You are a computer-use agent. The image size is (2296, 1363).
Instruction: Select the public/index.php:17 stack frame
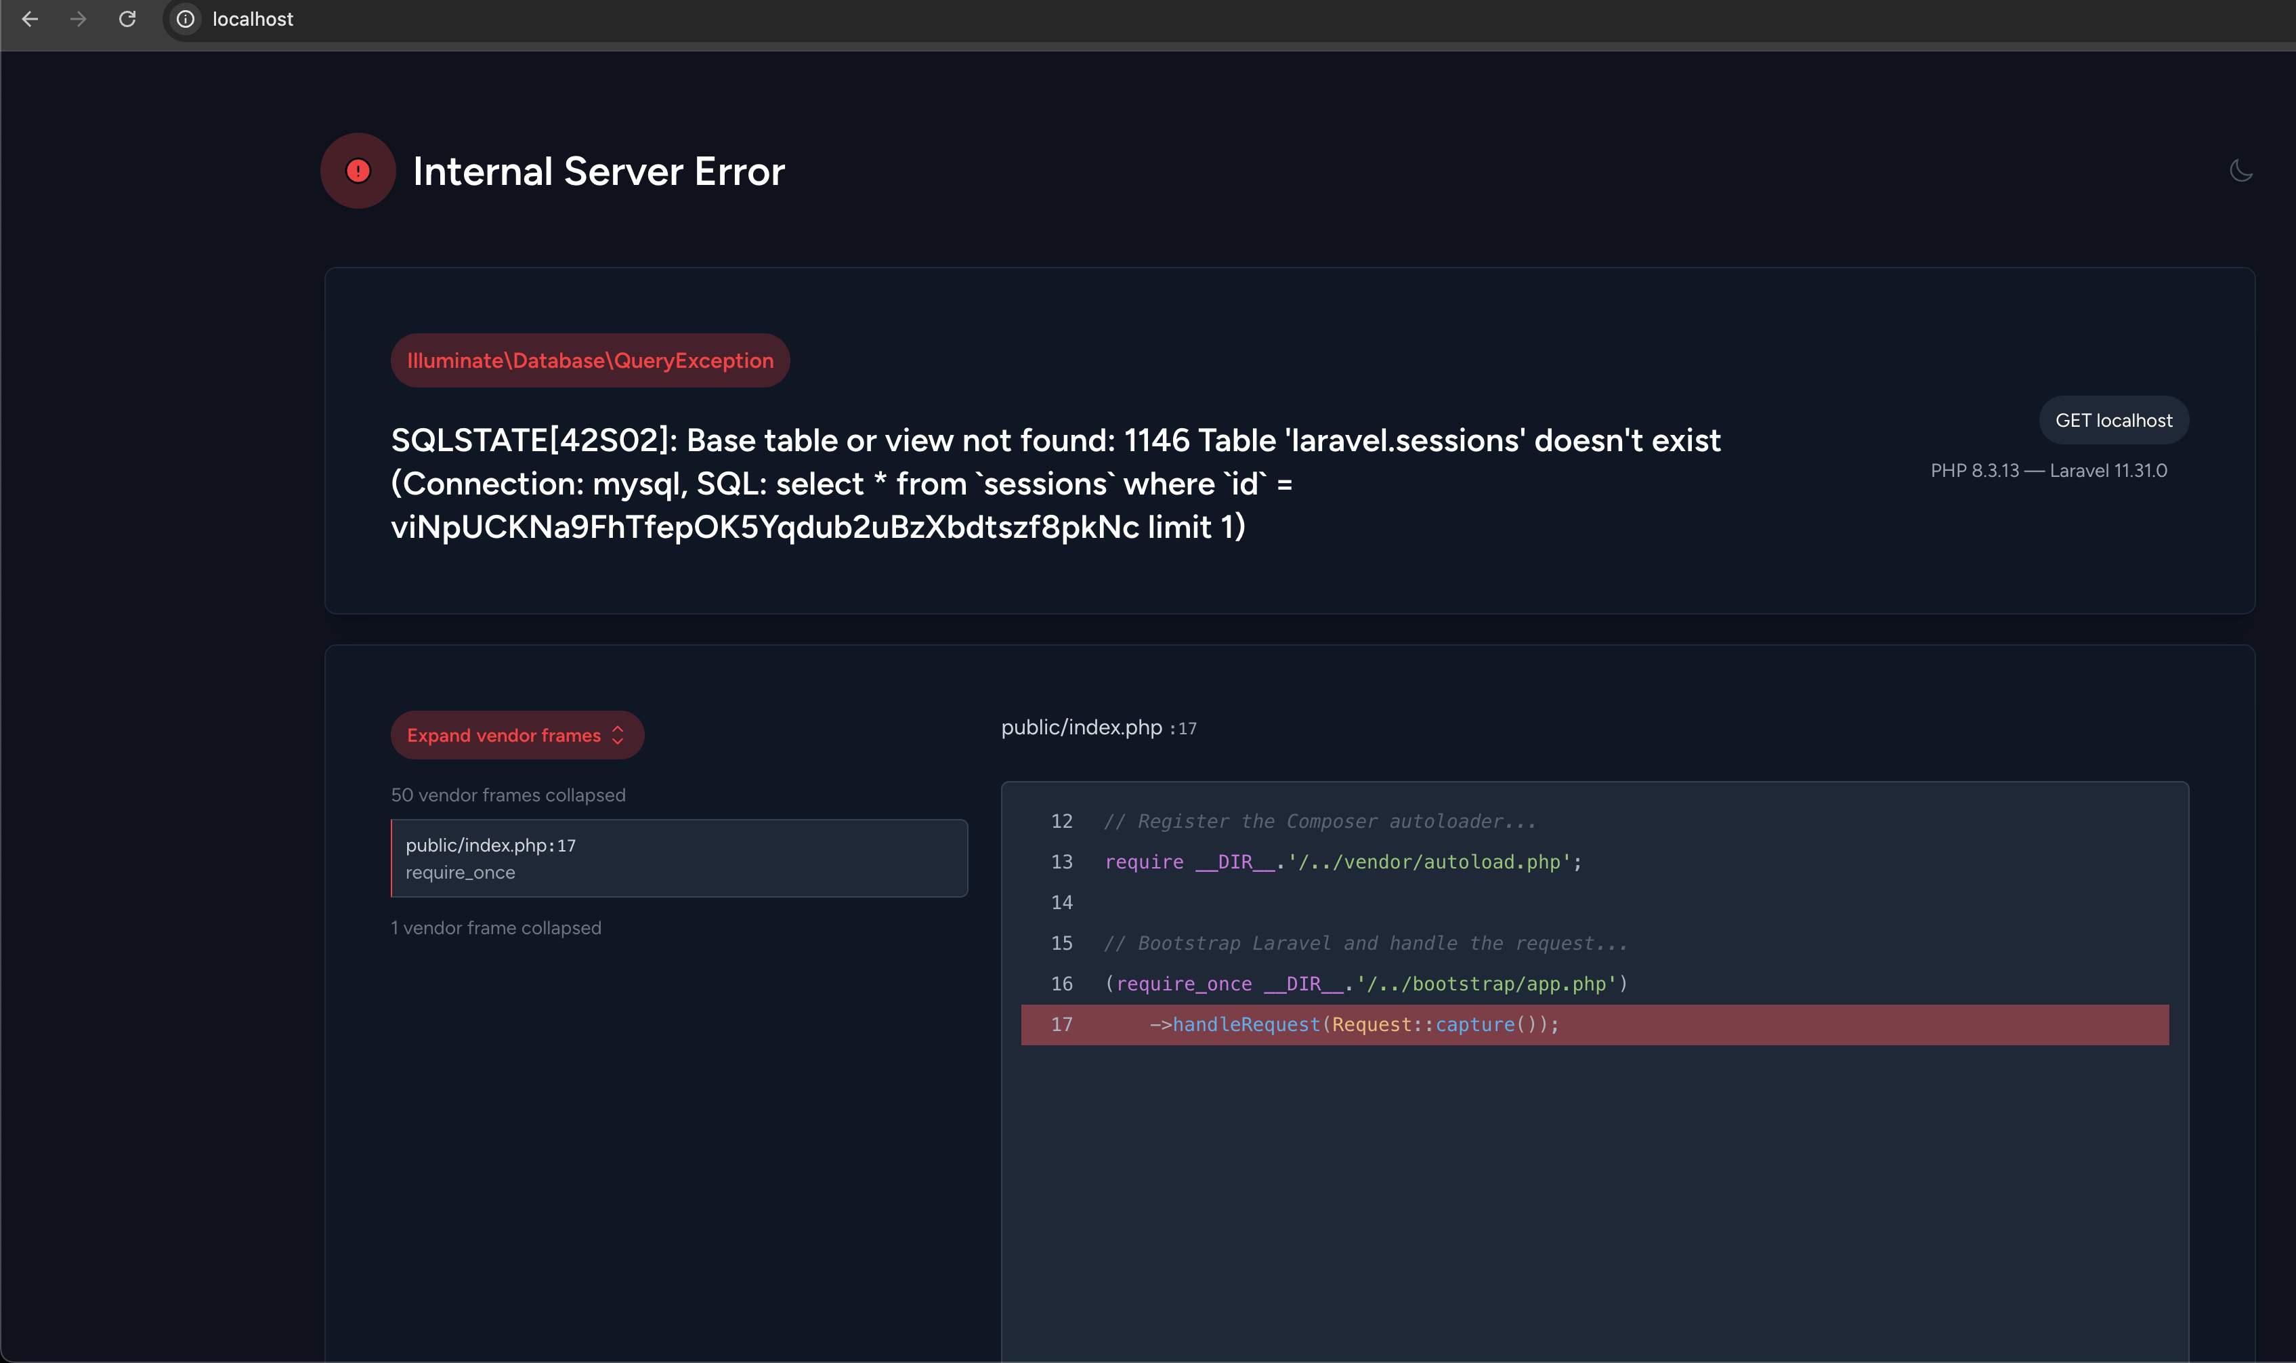click(679, 857)
